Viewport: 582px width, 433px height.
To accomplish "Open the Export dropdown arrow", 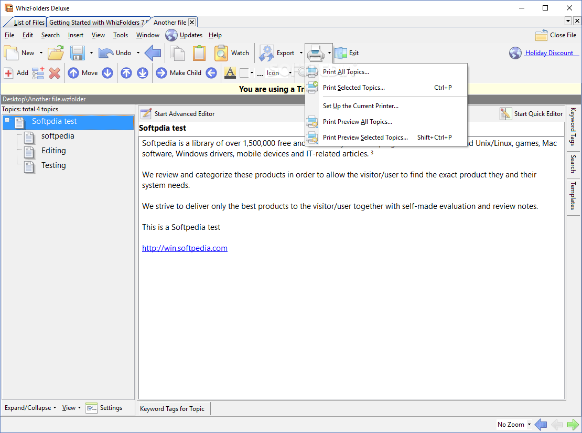I will pos(301,53).
